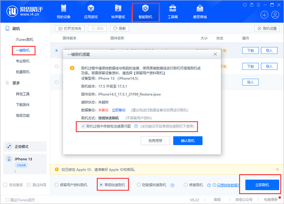
Task: Open 刷机设置 settings button
Action: point(267,29)
